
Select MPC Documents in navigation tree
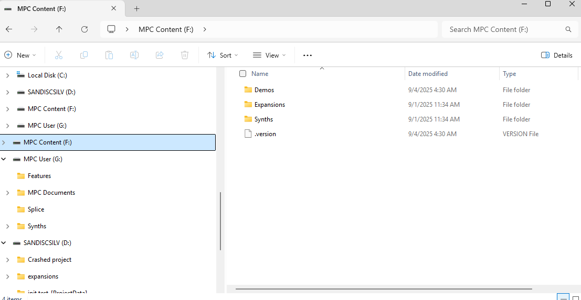(51, 193)
